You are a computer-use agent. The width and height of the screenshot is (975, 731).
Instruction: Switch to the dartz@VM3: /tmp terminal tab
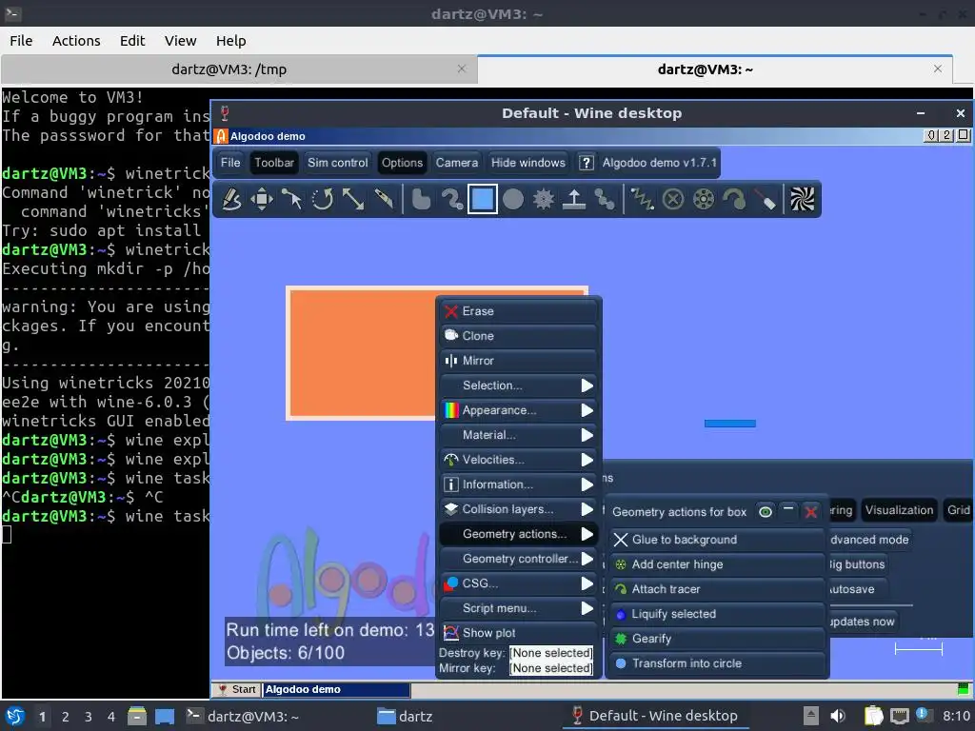239,69
